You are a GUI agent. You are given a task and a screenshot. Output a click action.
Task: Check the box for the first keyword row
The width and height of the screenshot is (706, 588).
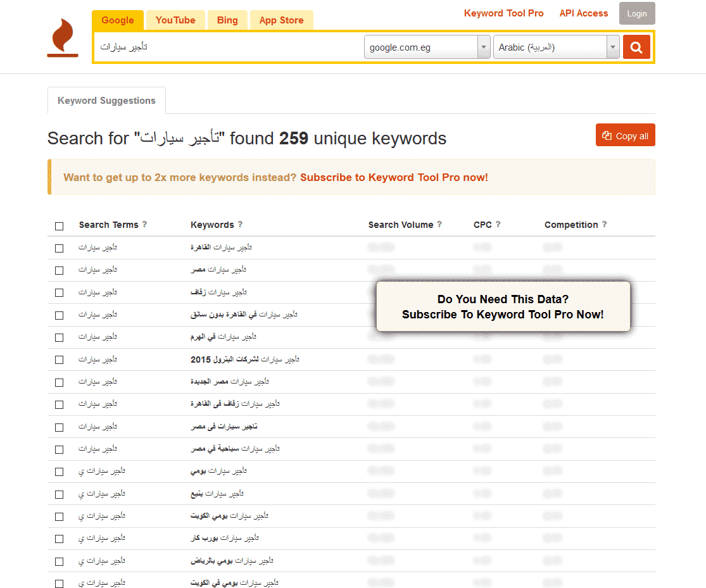(59, 248)
